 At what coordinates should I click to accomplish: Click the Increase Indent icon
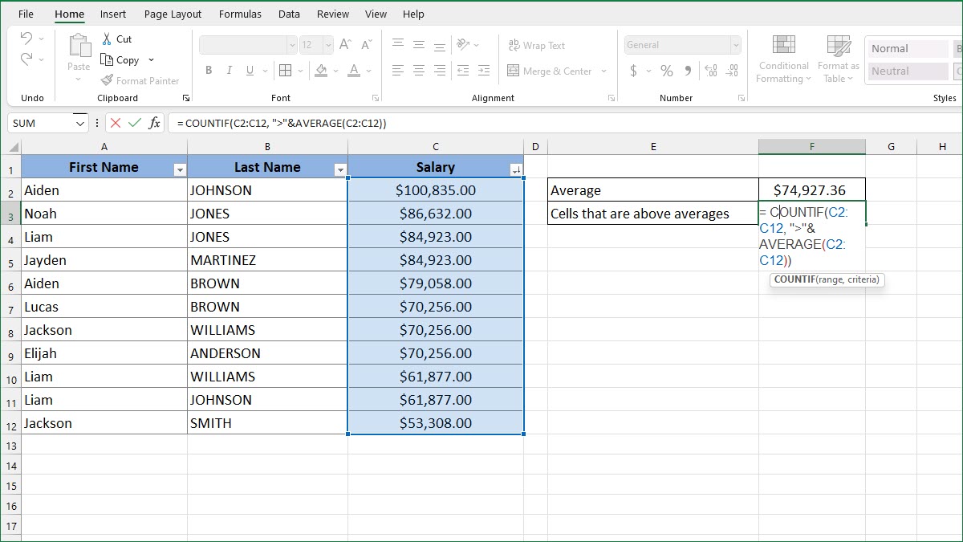pyautogui.click(x=485, y=71)
